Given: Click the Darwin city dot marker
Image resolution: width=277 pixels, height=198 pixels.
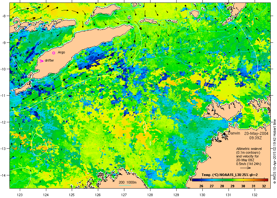Looking at the screenshot, I should tap(224, 134).
